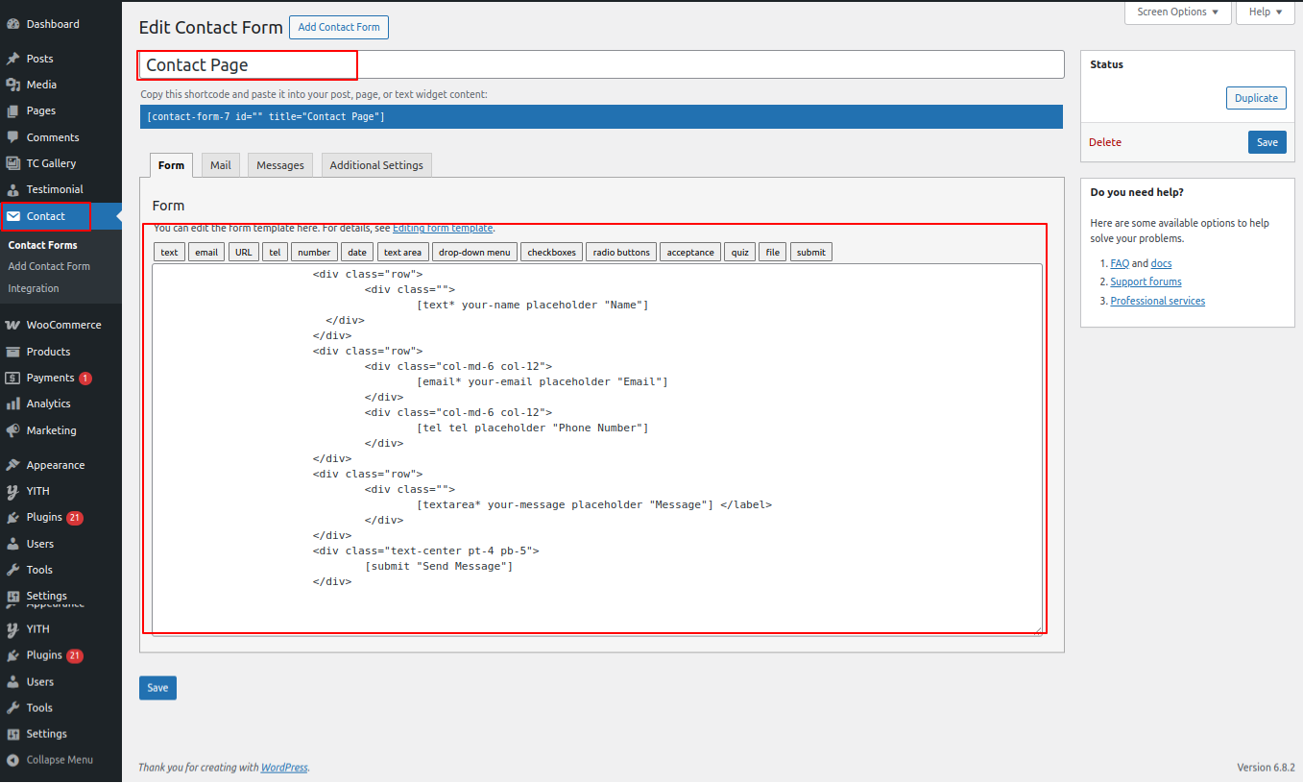1303x783 pixels.
Task: Insert a quiz form-tag
Action: (x=740, y=252)
